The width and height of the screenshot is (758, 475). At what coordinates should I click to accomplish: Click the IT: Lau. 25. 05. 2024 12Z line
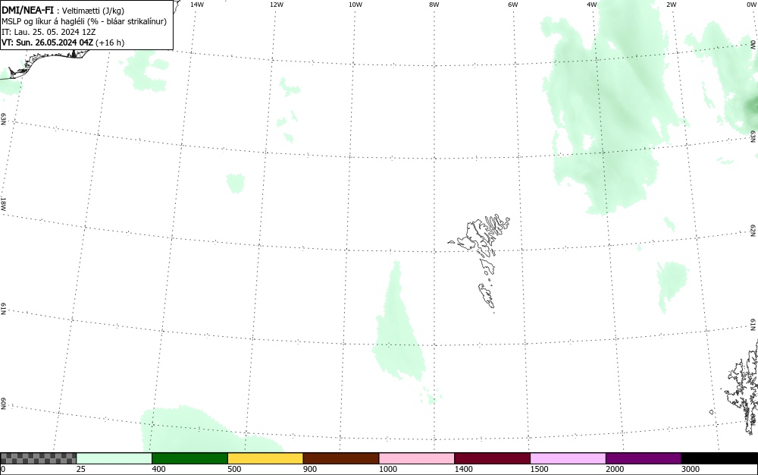tap(49, 32)
